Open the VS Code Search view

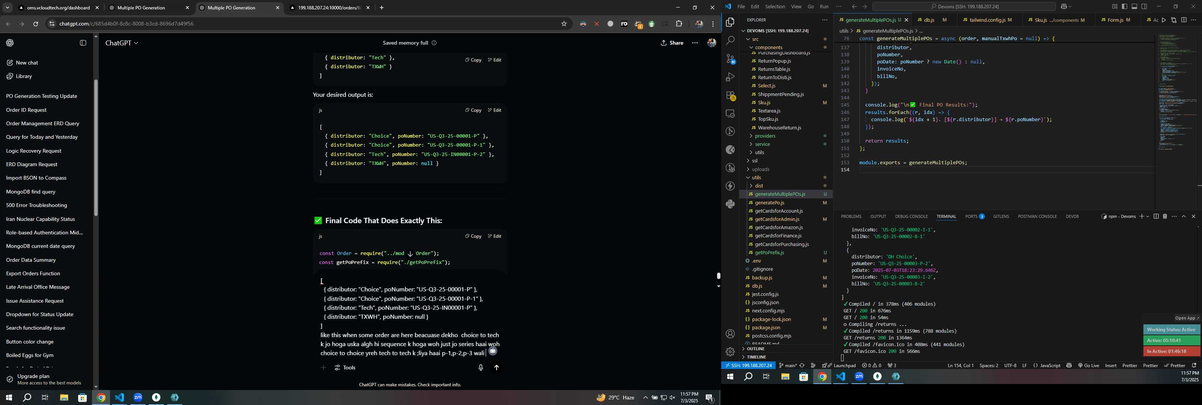[x=730, y=40]
